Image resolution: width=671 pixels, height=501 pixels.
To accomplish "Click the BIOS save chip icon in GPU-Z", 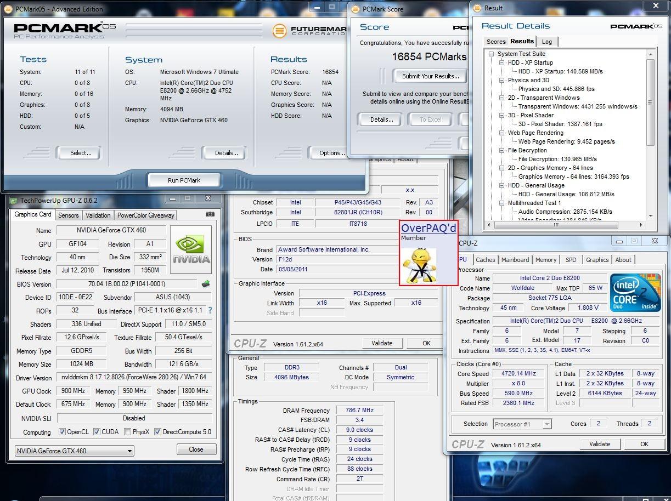I will (206, 284).
